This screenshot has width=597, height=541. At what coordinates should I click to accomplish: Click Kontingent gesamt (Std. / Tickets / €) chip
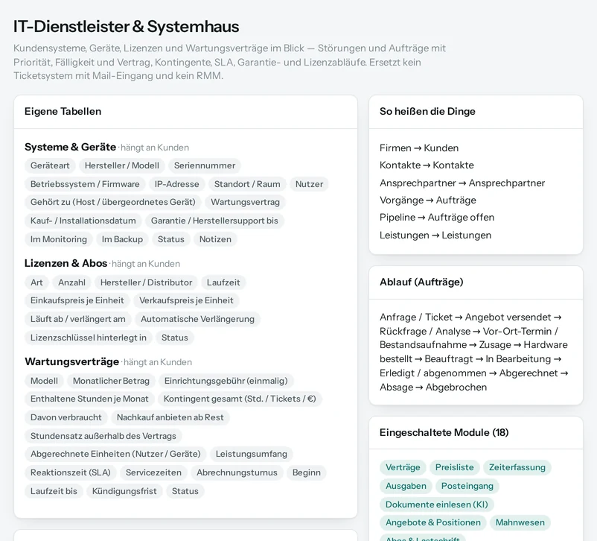(240, 399)
